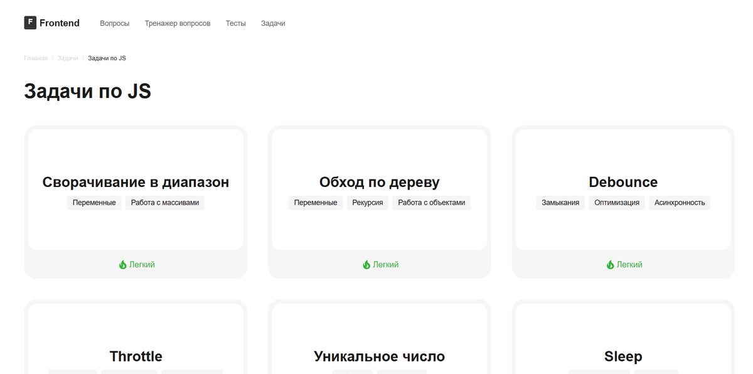The height and width of the screenshot is (374, 753).
Task: Open the Задачи breadcrumb link
Action: pos(68,58)
